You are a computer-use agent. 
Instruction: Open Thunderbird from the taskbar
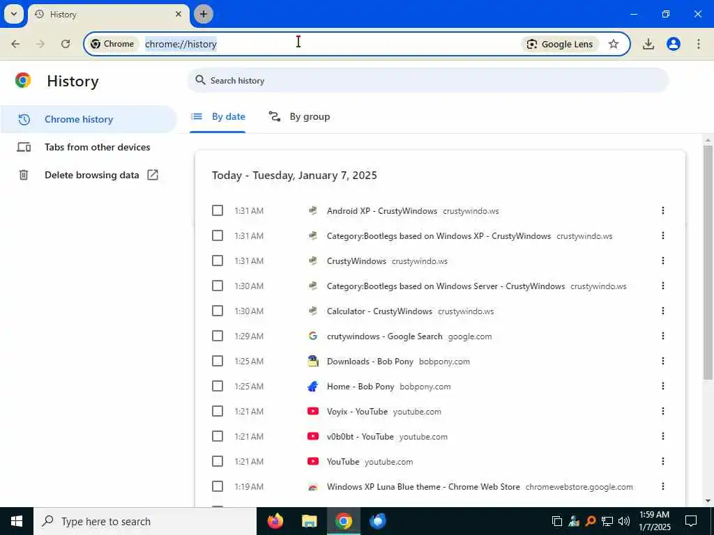(x=377, y=521)
